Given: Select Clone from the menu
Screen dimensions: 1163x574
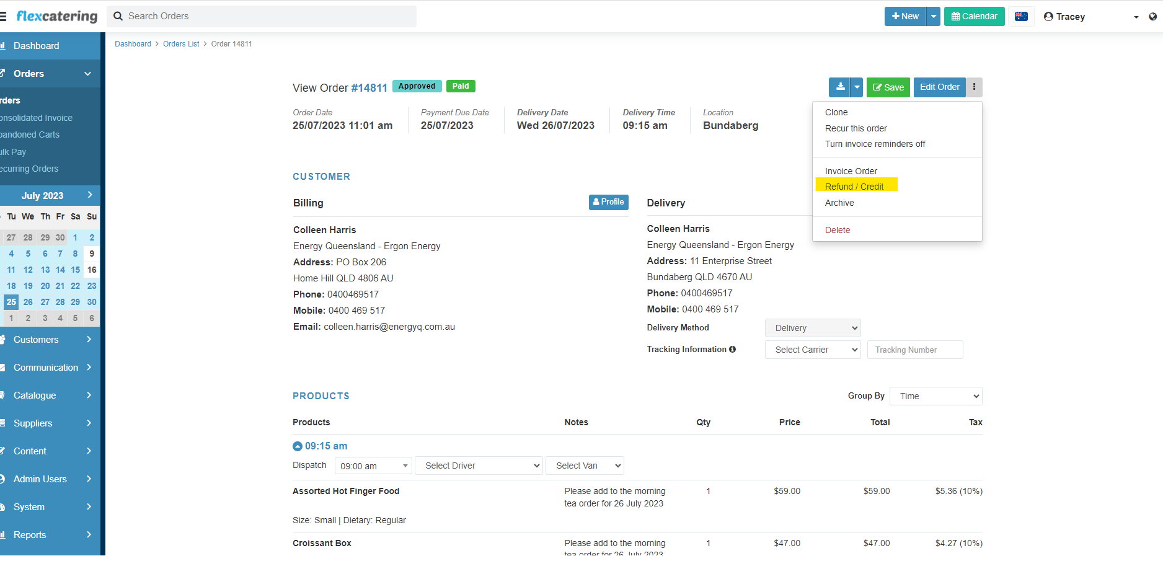Looking at the screenshot, I should (x=836, y=112).
